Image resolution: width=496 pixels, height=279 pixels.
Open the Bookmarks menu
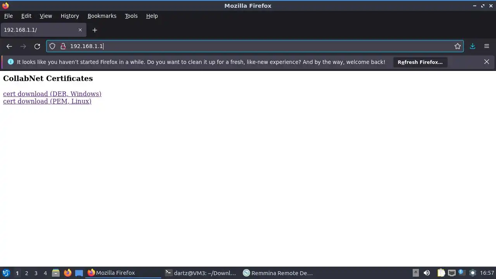coord(102,16)
